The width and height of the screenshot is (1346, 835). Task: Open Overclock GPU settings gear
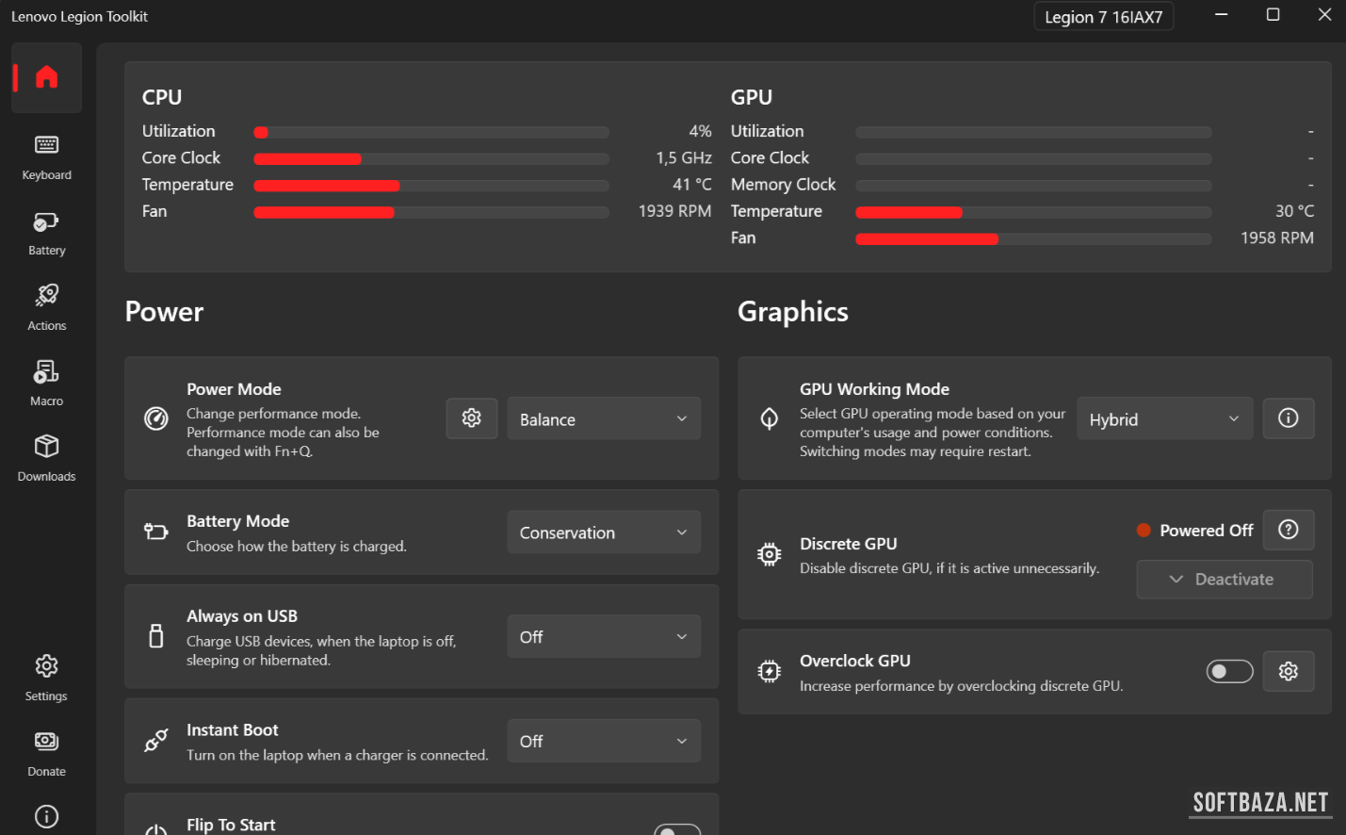pos(1288,671)
